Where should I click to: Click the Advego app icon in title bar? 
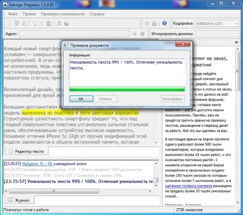6,5
